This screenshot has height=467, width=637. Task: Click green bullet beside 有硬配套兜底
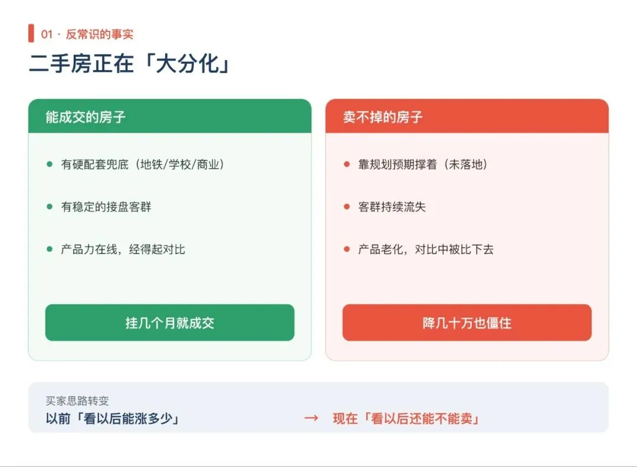pyautogui.click(x=50, y=164)
